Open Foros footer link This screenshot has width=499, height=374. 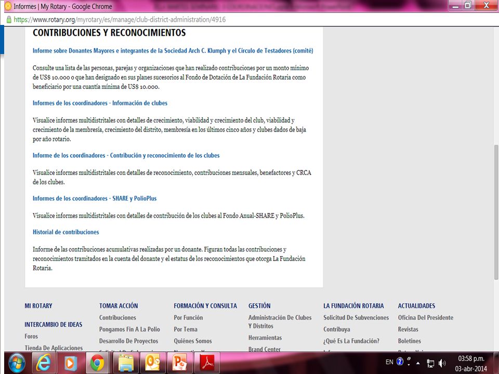(31, 337)
